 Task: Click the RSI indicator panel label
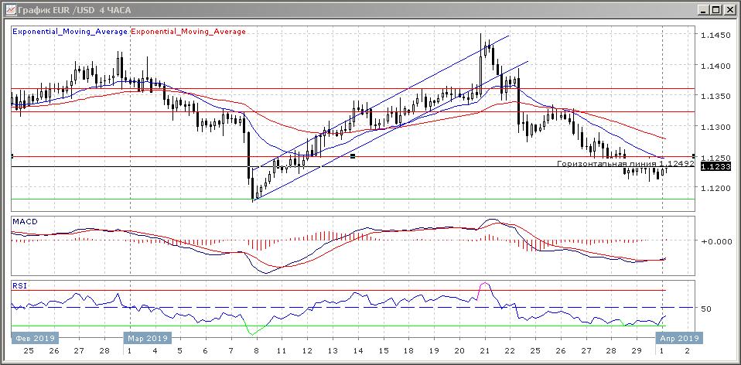19,285
